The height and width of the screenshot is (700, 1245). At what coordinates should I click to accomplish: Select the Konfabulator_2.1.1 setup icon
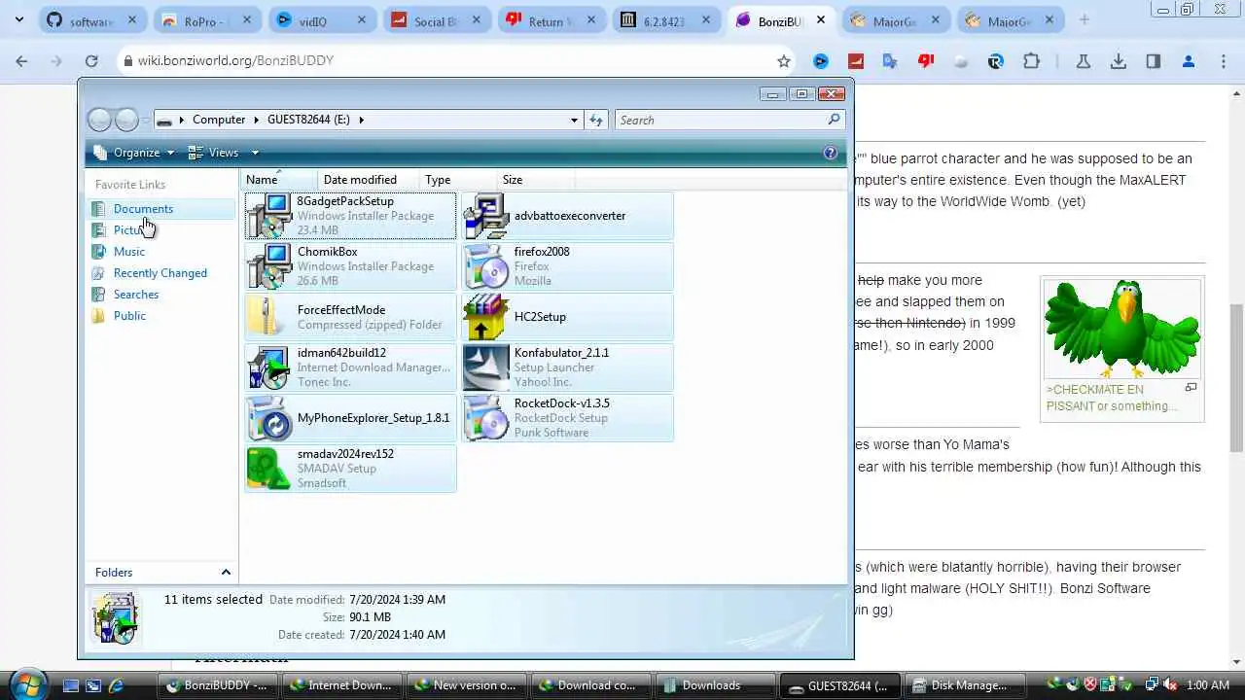(485, 367)
